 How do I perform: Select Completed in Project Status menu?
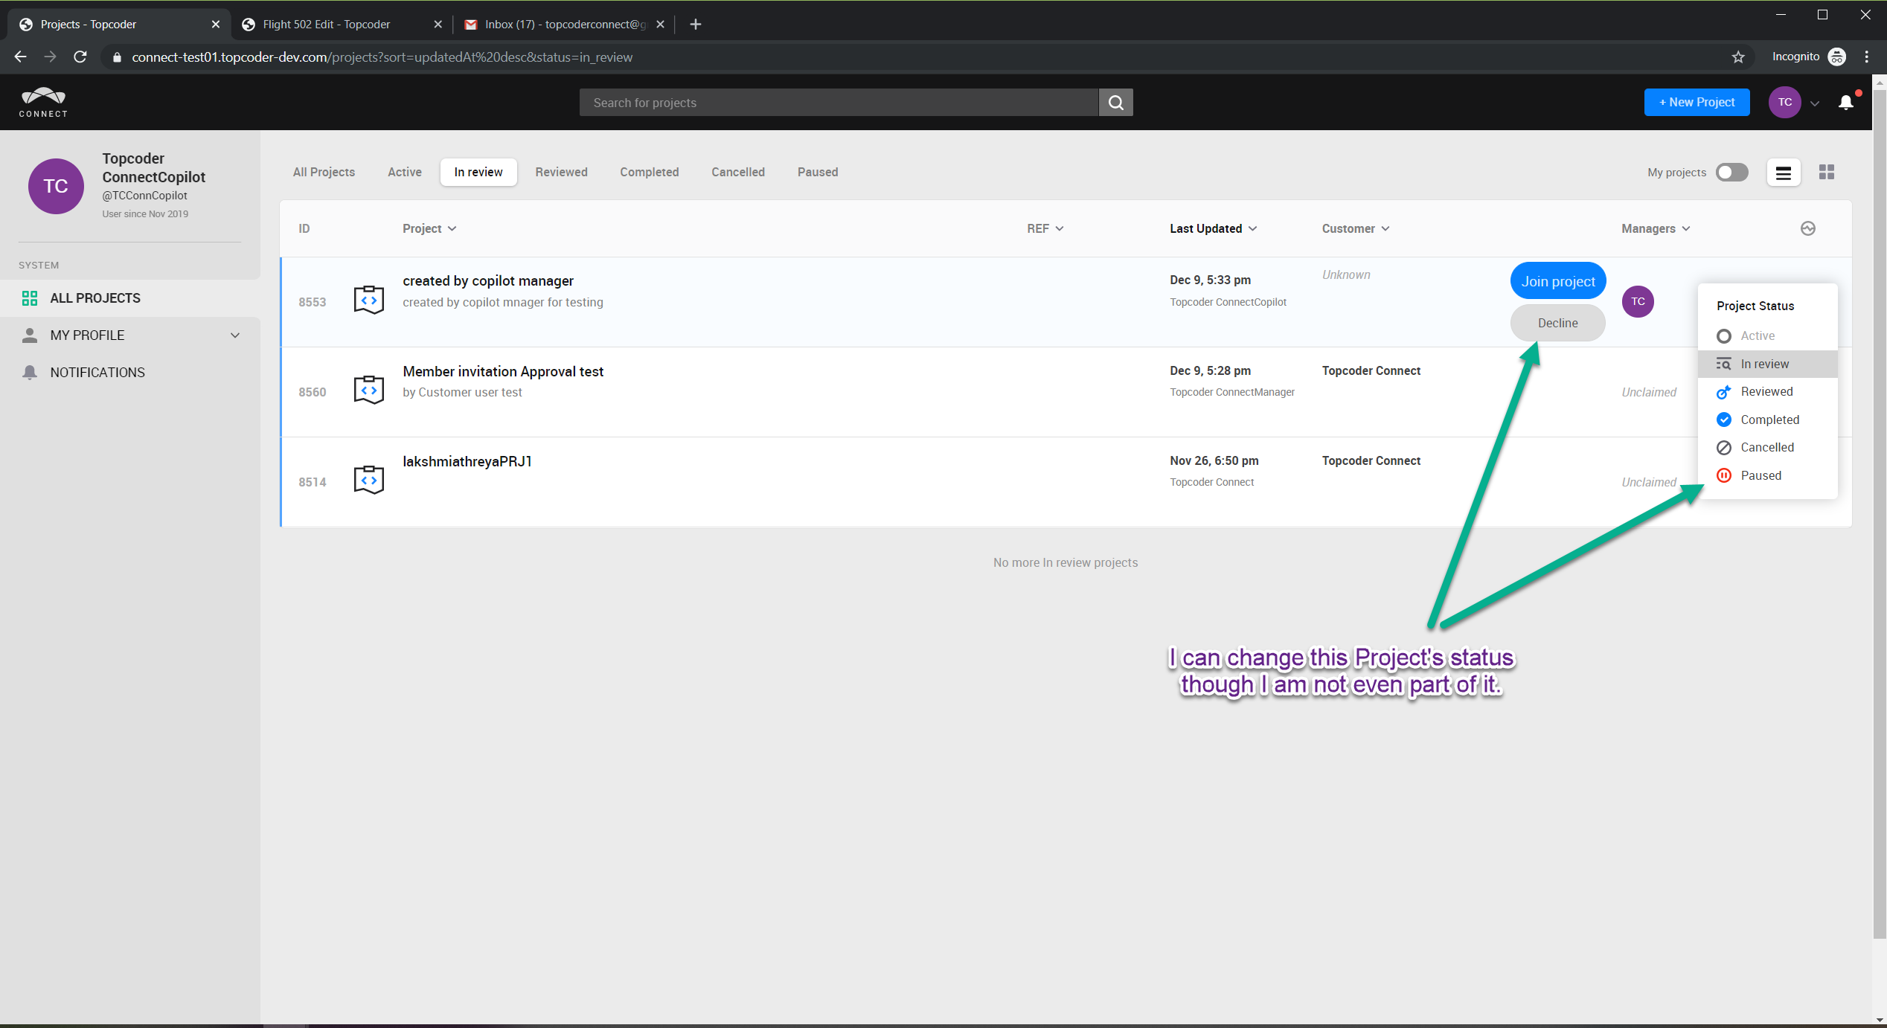tap(1769, 420)
